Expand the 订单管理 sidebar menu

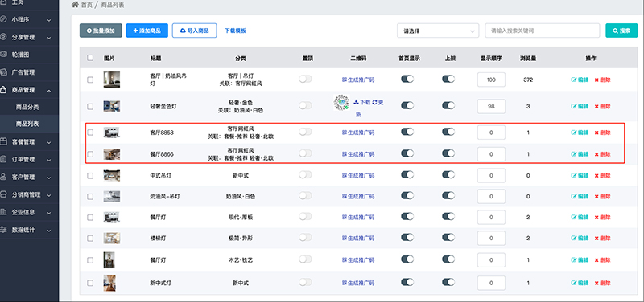(49, 160)
